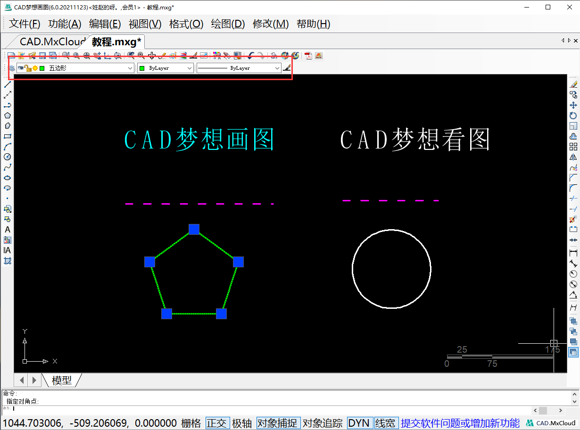Choose the Rotate tool in right toolbar

click(573, 116)
